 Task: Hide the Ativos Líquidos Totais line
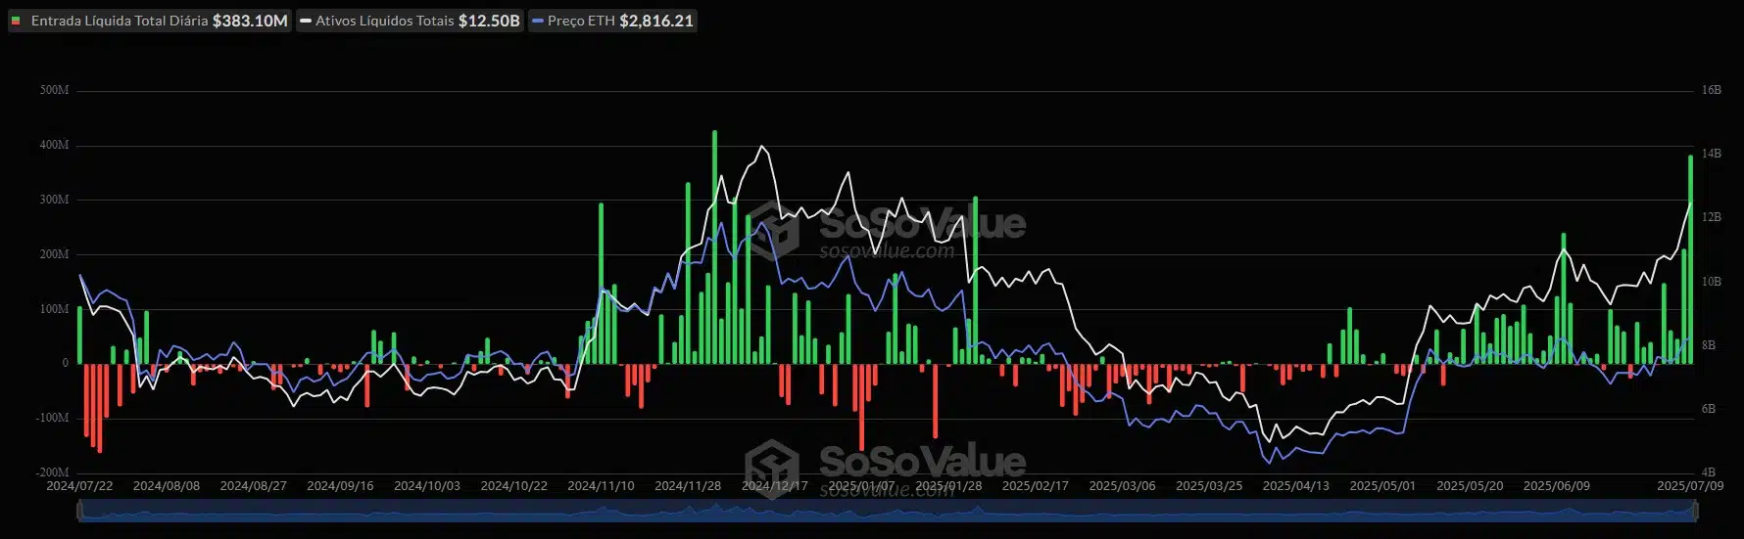click(410, 21)
